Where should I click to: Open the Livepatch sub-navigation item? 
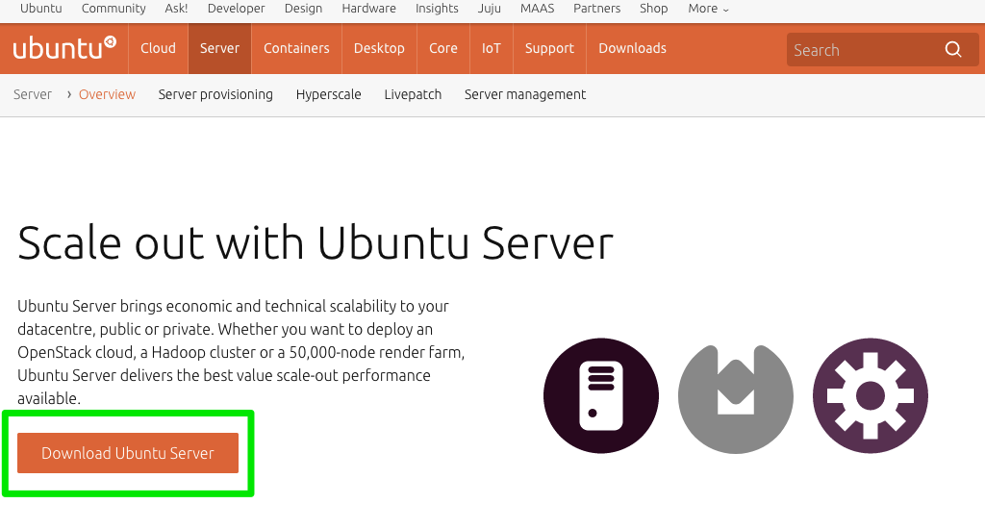(x=413, y=95)
